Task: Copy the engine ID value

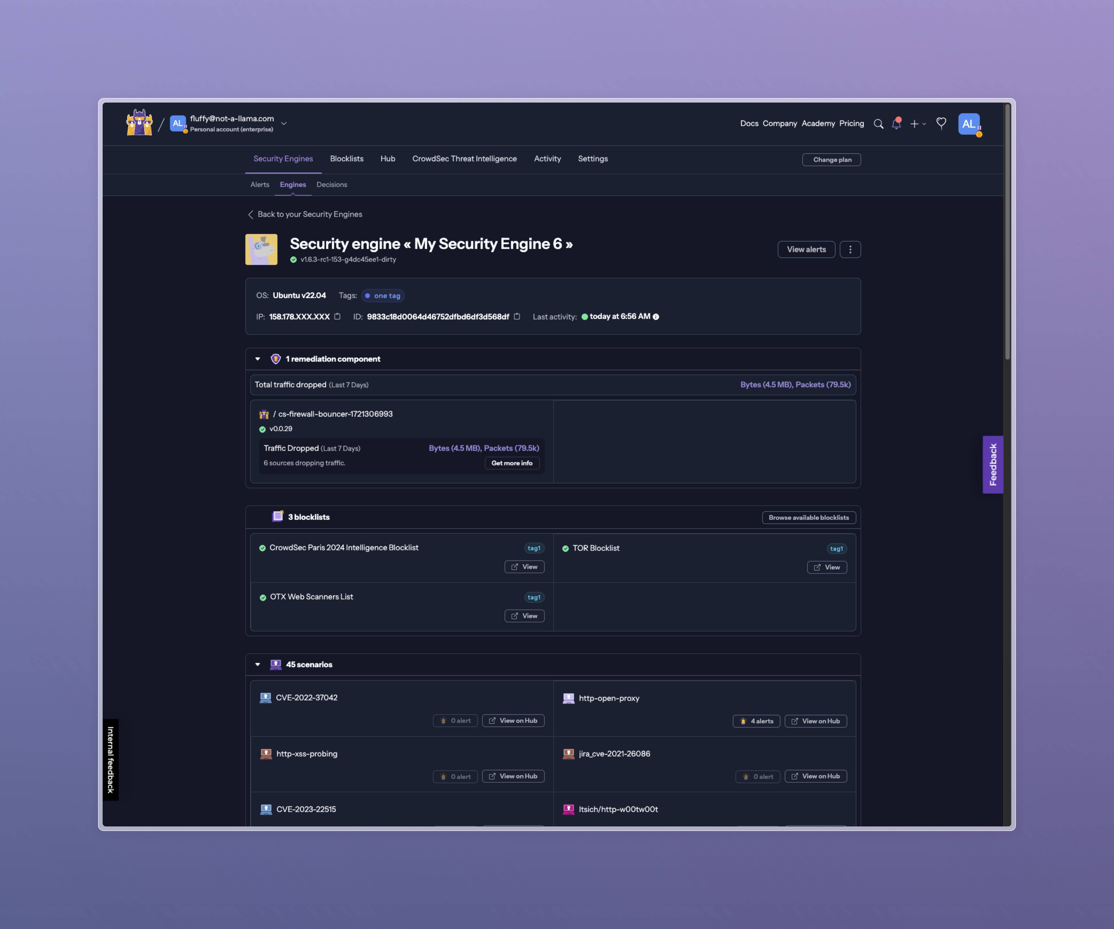Action: tap(517, 316)
